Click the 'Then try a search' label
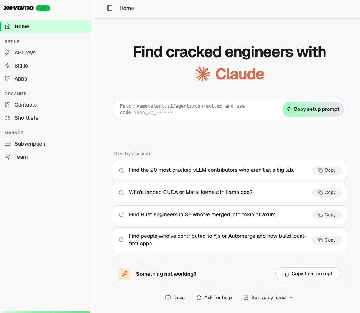The height and width of the screenshot is (313, 360). point(132,154)
